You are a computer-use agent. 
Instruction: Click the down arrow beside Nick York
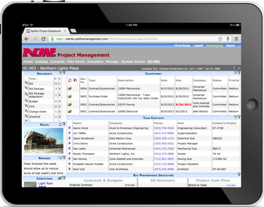pyautogui.click(x=70, y=169)
